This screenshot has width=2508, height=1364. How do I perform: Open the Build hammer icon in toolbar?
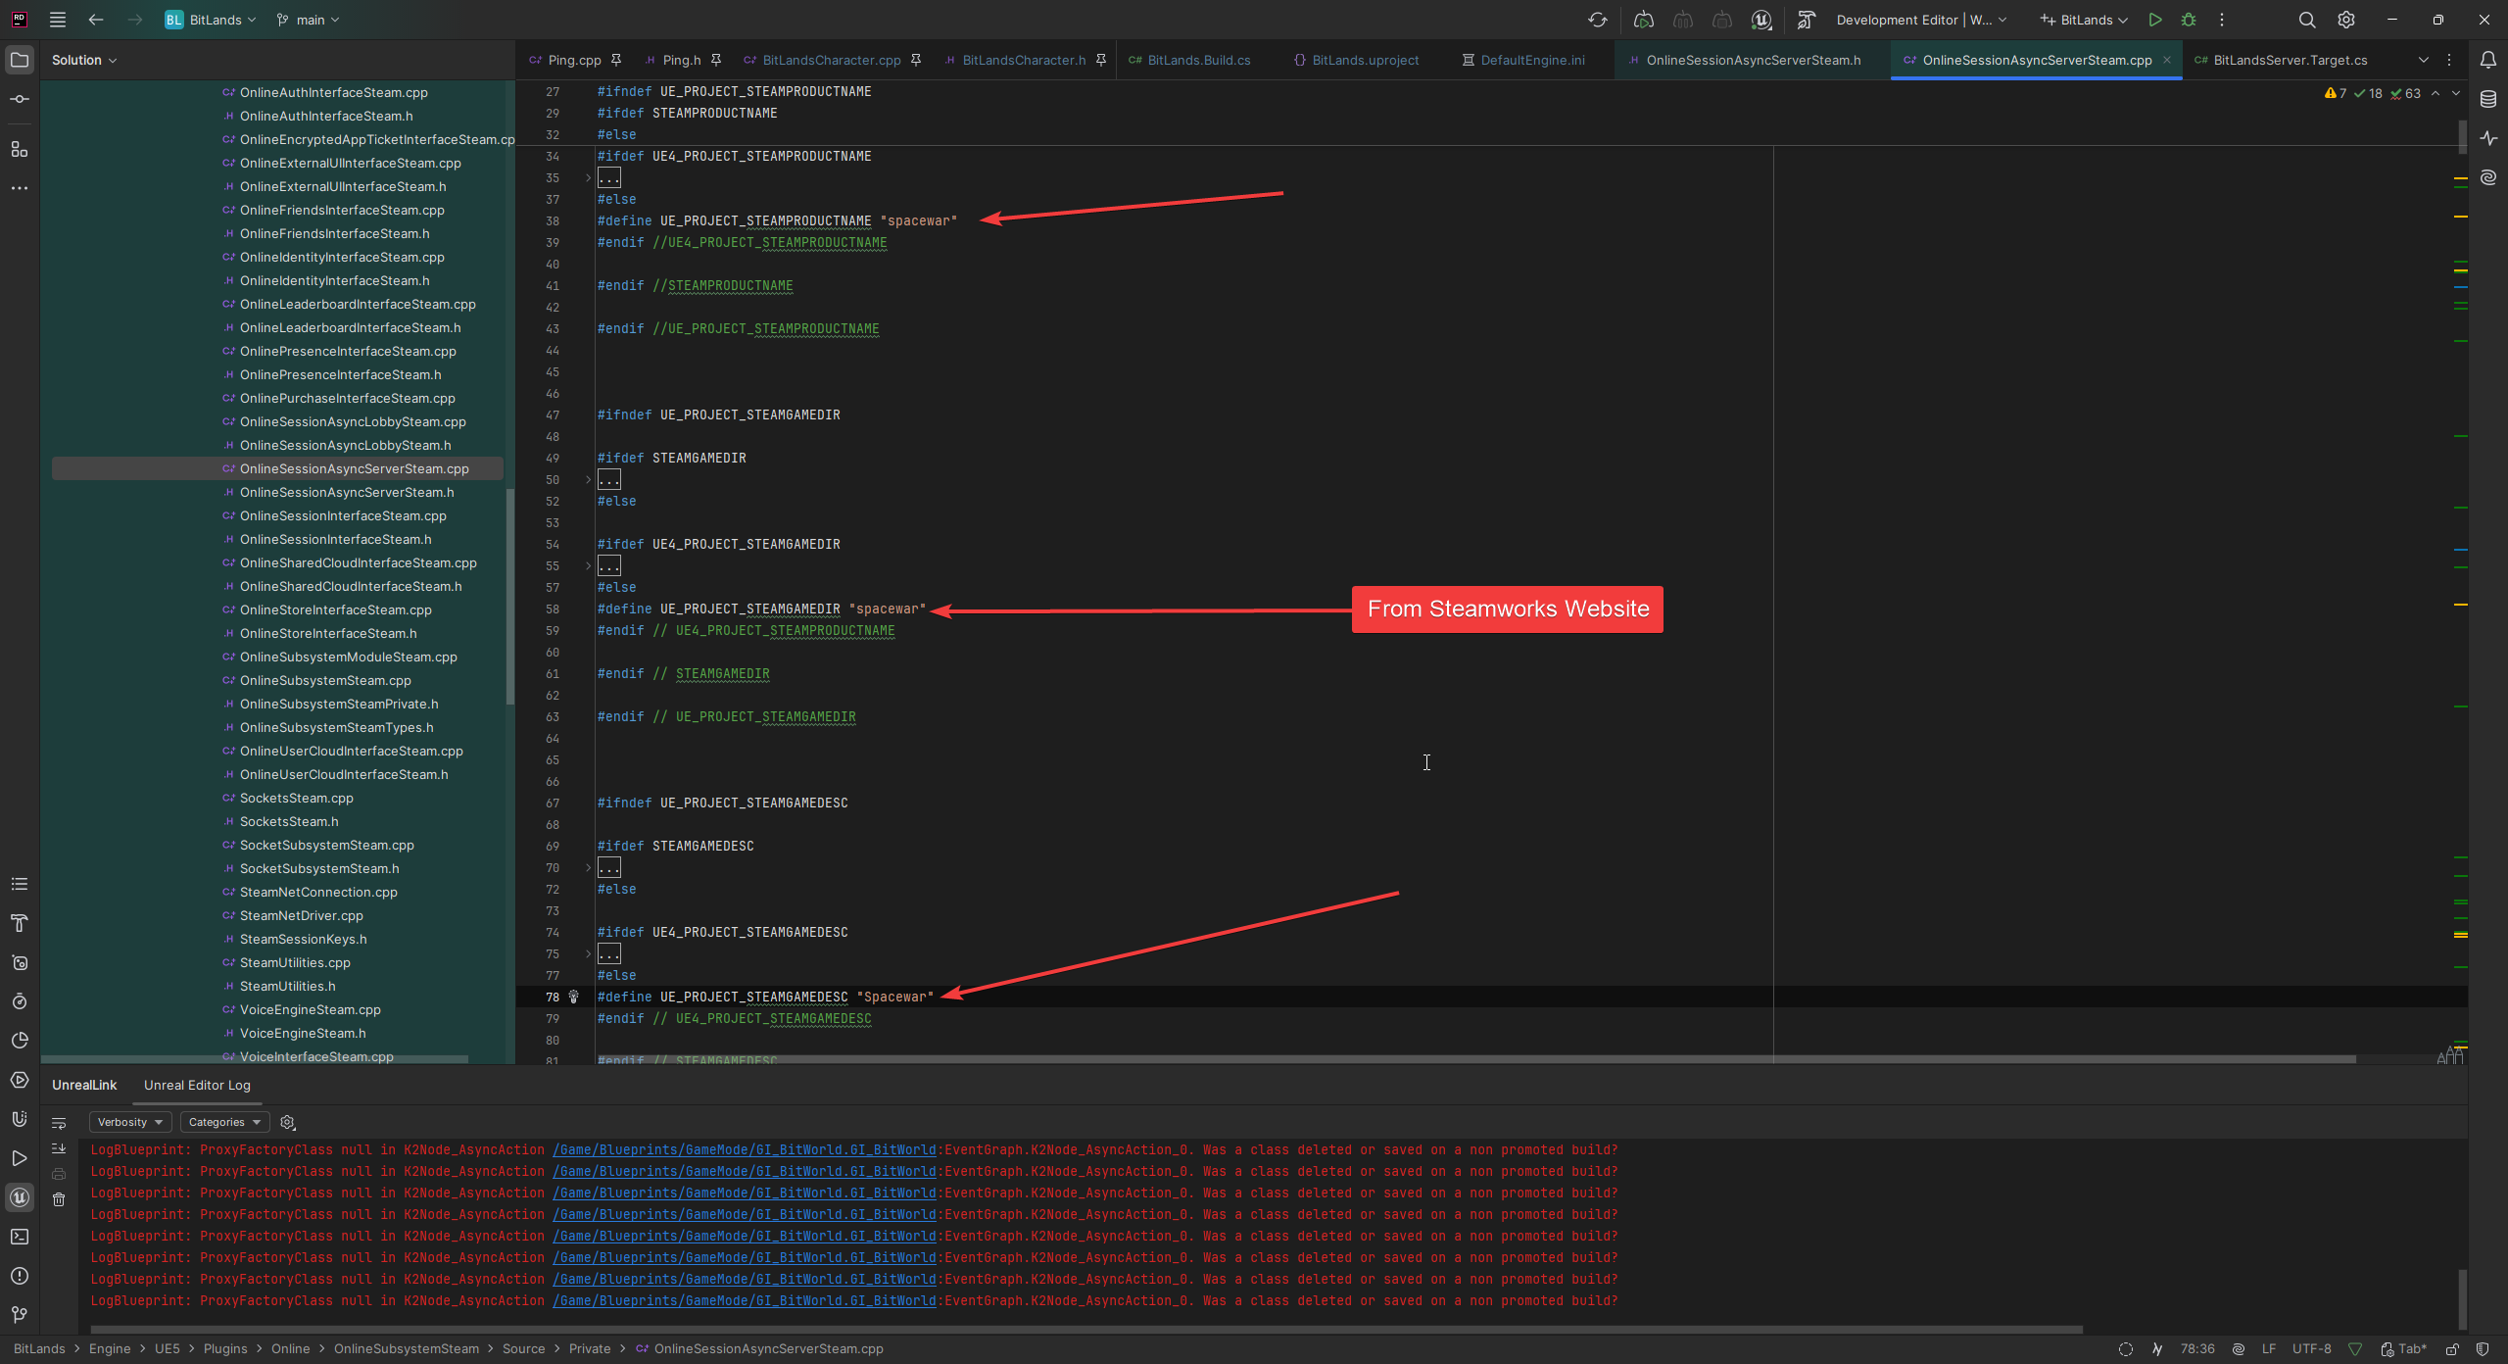tap(1806, 20)
